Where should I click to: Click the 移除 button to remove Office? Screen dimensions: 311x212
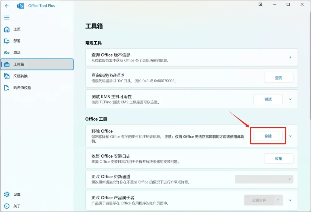pos(268,136)
